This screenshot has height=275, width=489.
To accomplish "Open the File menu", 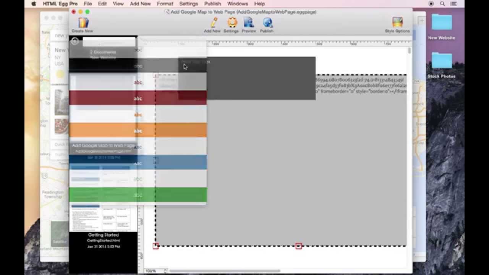I will pos(88,4).
